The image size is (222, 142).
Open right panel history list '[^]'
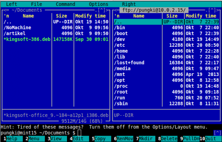pyautogui.click(x=212, y=10)
